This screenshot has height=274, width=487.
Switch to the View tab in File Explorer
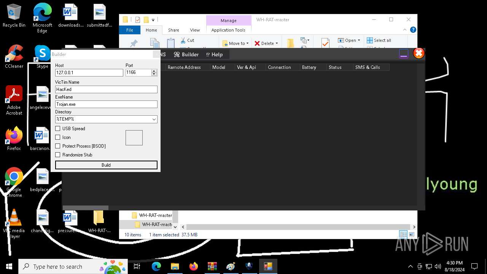(x=195, y=30)
